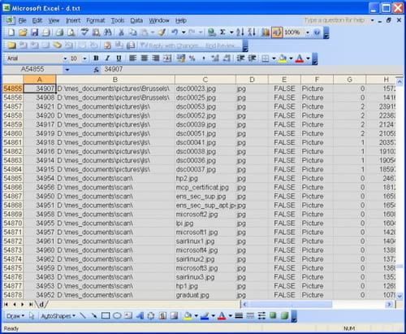Click the Print Preview icon
Image resolution: width=406 pixels, height=334 pixels.
point(71,33)
